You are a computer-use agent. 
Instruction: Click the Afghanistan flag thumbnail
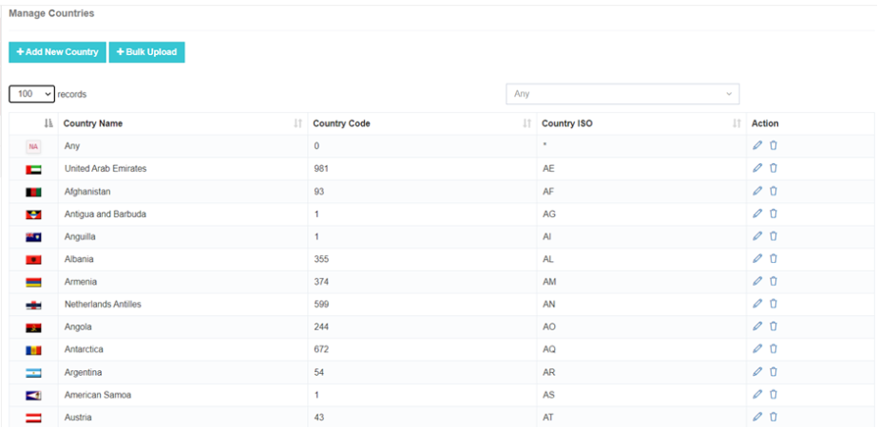pyautogui.click(x=33, y=192)
